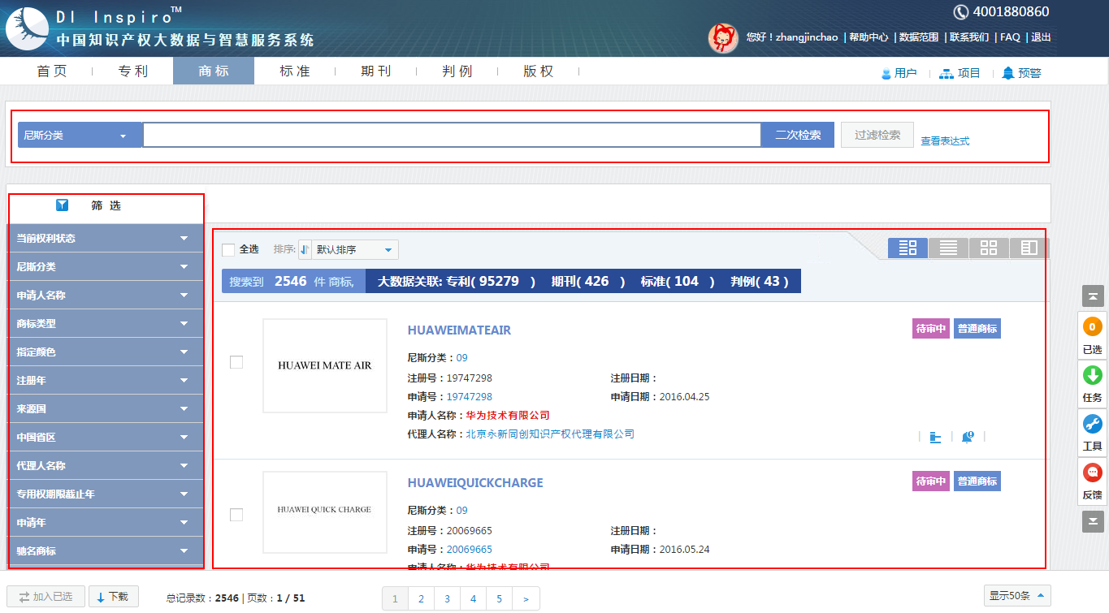
Task: Switch to the grid thumbnail view
Action: click(x=989, y=248)
